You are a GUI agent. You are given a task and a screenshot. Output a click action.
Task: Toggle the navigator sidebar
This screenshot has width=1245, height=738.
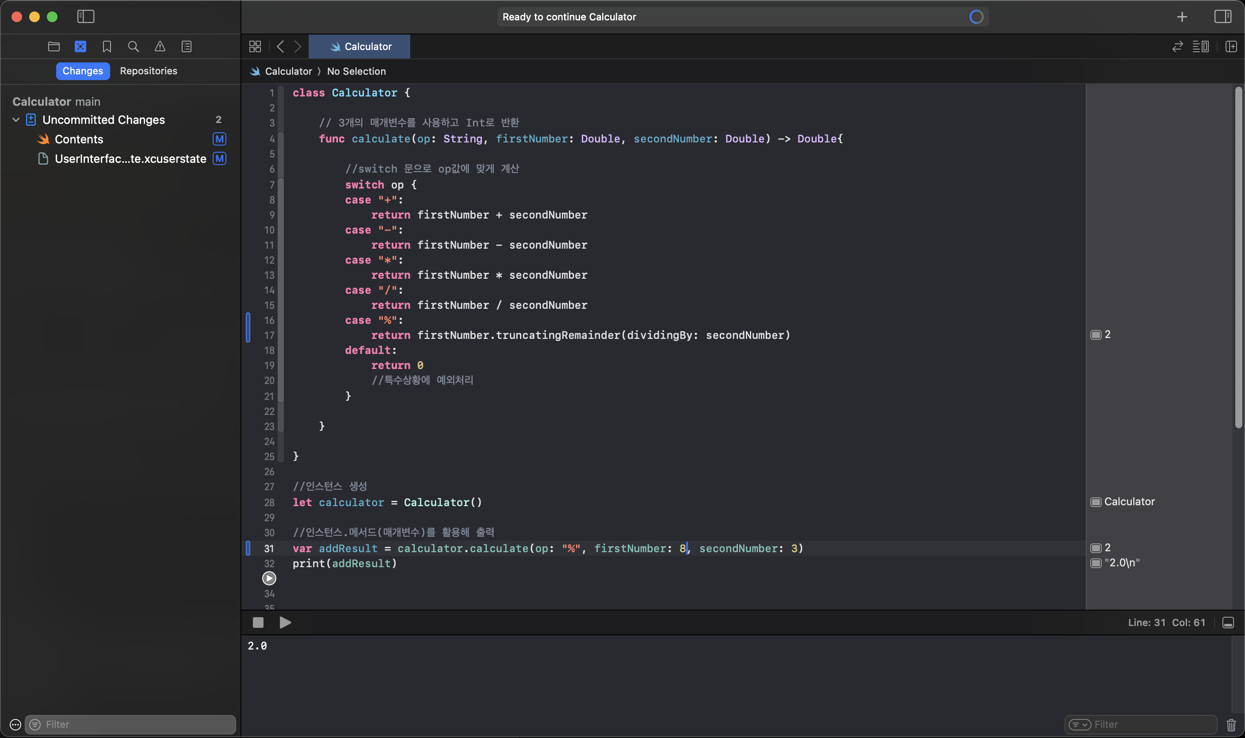pos(85,16)
